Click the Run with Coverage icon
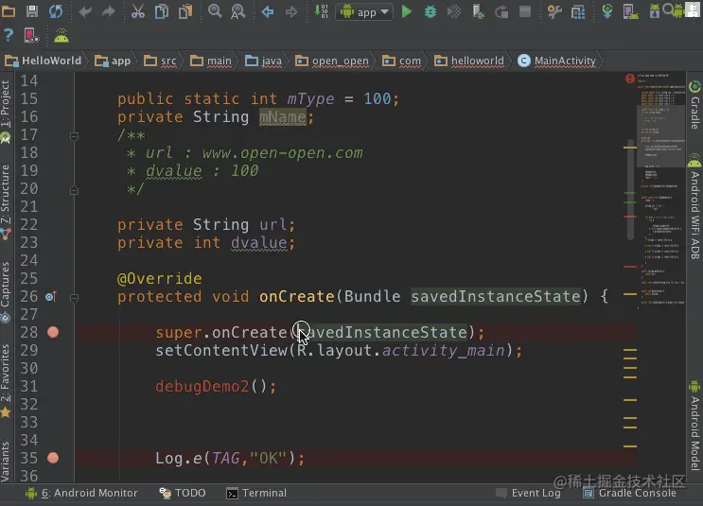The image size is (703, 506). click(x=454, y=11)
